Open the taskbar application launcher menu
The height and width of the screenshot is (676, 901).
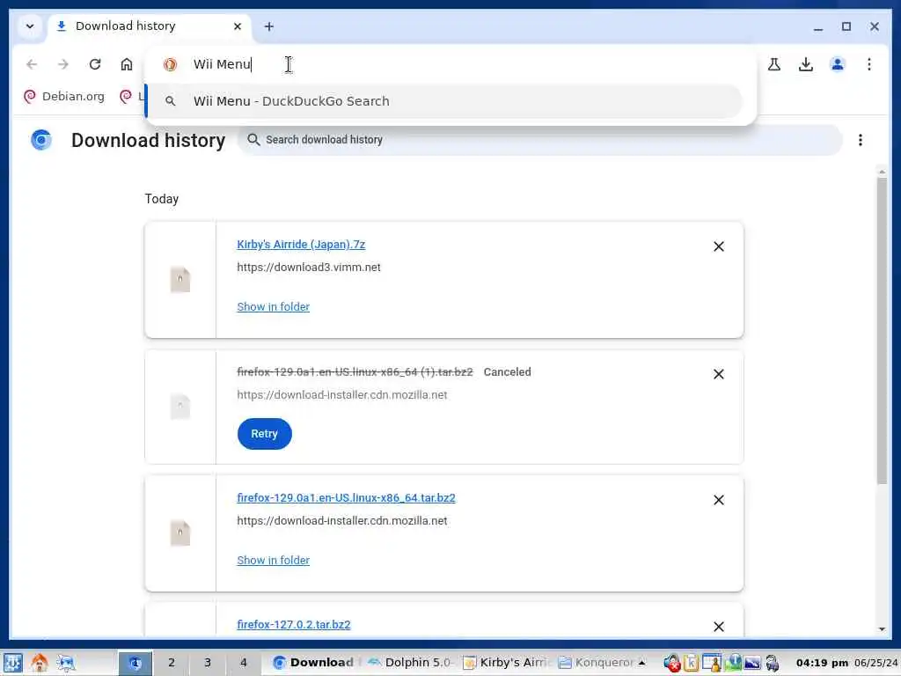coord(12,663)
